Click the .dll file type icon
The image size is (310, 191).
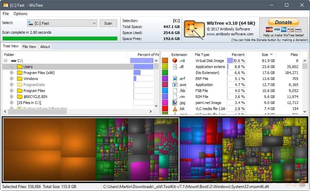[175, 67]
